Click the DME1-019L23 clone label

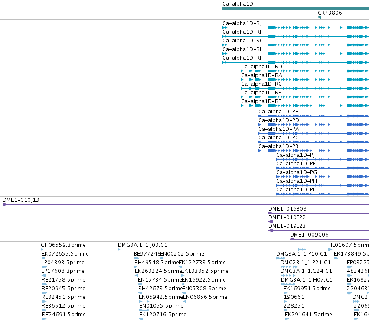click(x=287, y=226)
